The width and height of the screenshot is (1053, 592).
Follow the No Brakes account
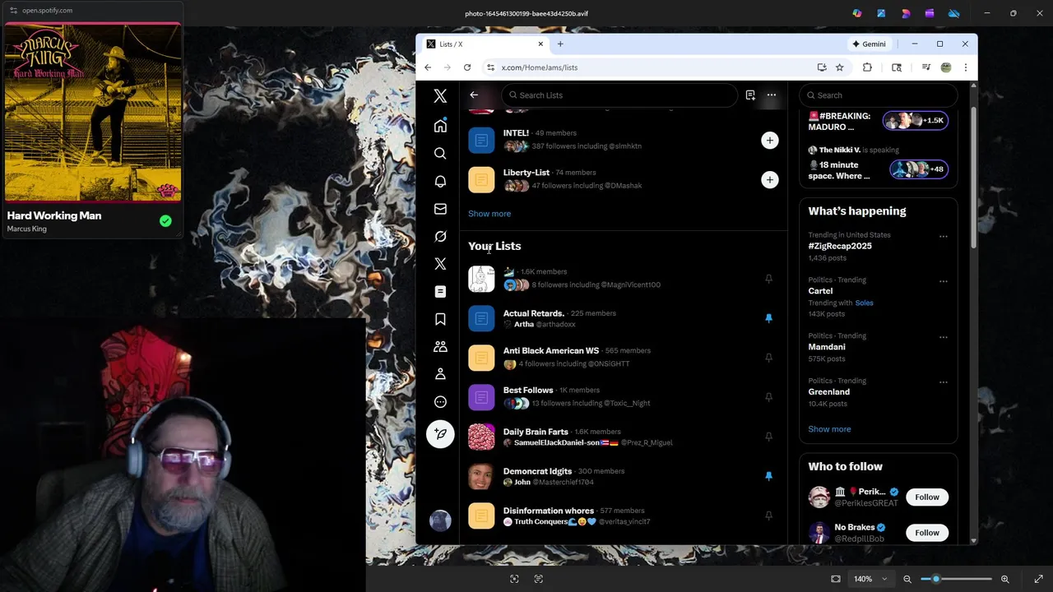tap(927, 533)
